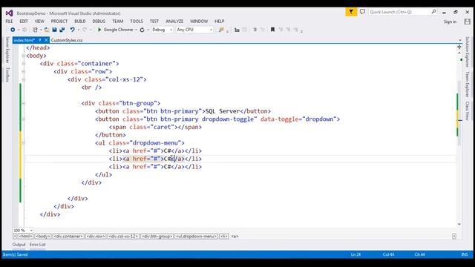The height and width of the screenshot is (267, 475).
Task: Toggle a bookmark with the bookmark icon
Action: 272,30
